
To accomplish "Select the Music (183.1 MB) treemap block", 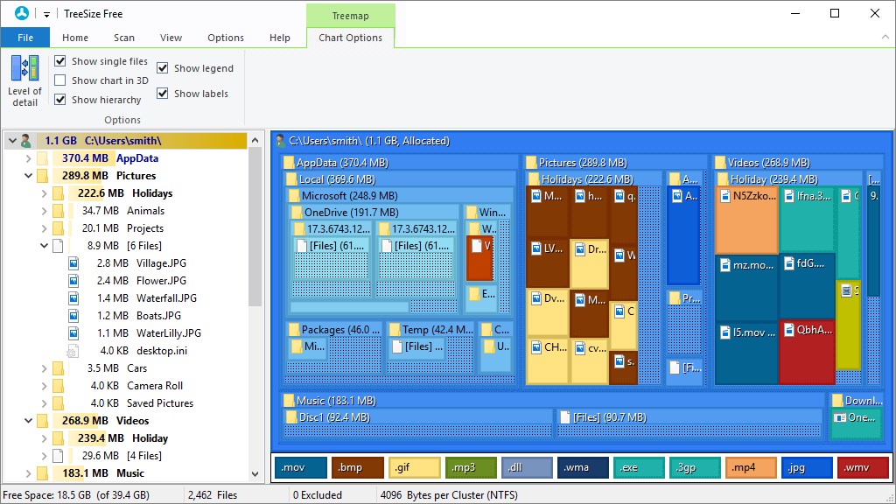I will click(x=437, y=398).
